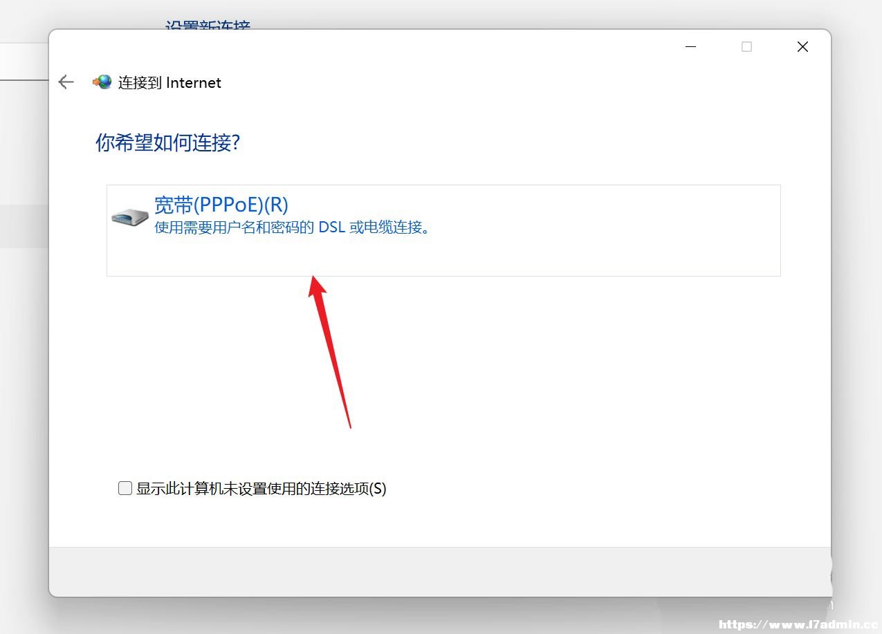Click the globe icon beside 连接到 Internet
This screenshot has width=882, height=634.
(102, 82)
